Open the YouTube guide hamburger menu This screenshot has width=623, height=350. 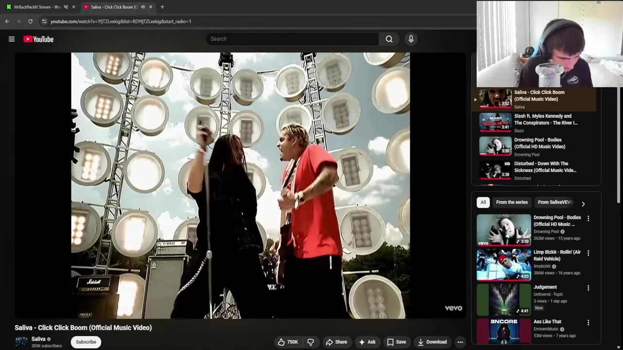pyautogui.click(x=12, y=39)
